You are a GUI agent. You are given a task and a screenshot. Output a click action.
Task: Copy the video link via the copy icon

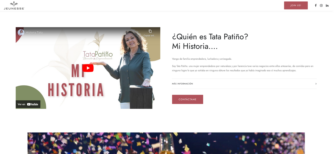click(x=150, y=31)
